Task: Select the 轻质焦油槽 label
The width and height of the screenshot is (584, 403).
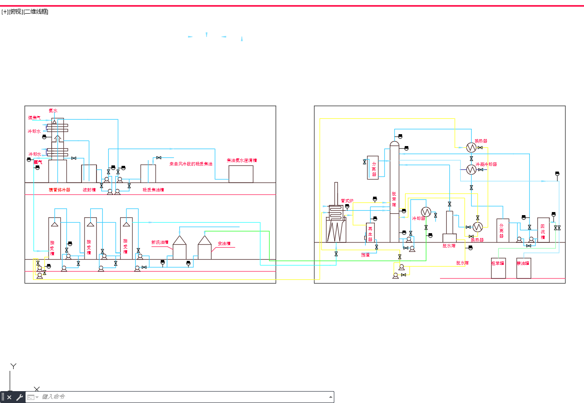Action: point(153,190)
